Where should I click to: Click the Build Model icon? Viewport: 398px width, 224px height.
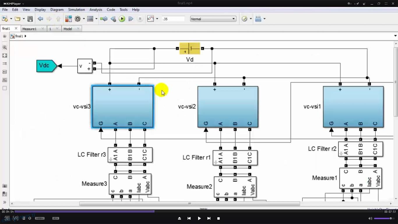[258, 19]
